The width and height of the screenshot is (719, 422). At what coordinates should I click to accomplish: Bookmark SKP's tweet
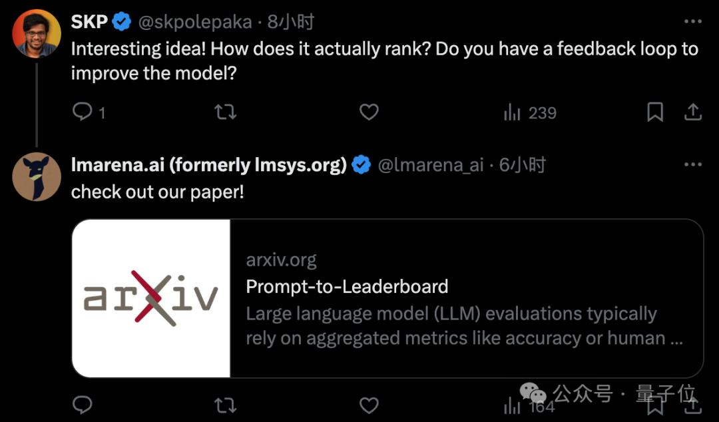point(655,112)
